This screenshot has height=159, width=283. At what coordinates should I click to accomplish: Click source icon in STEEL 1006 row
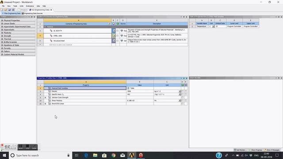(122, 36)
